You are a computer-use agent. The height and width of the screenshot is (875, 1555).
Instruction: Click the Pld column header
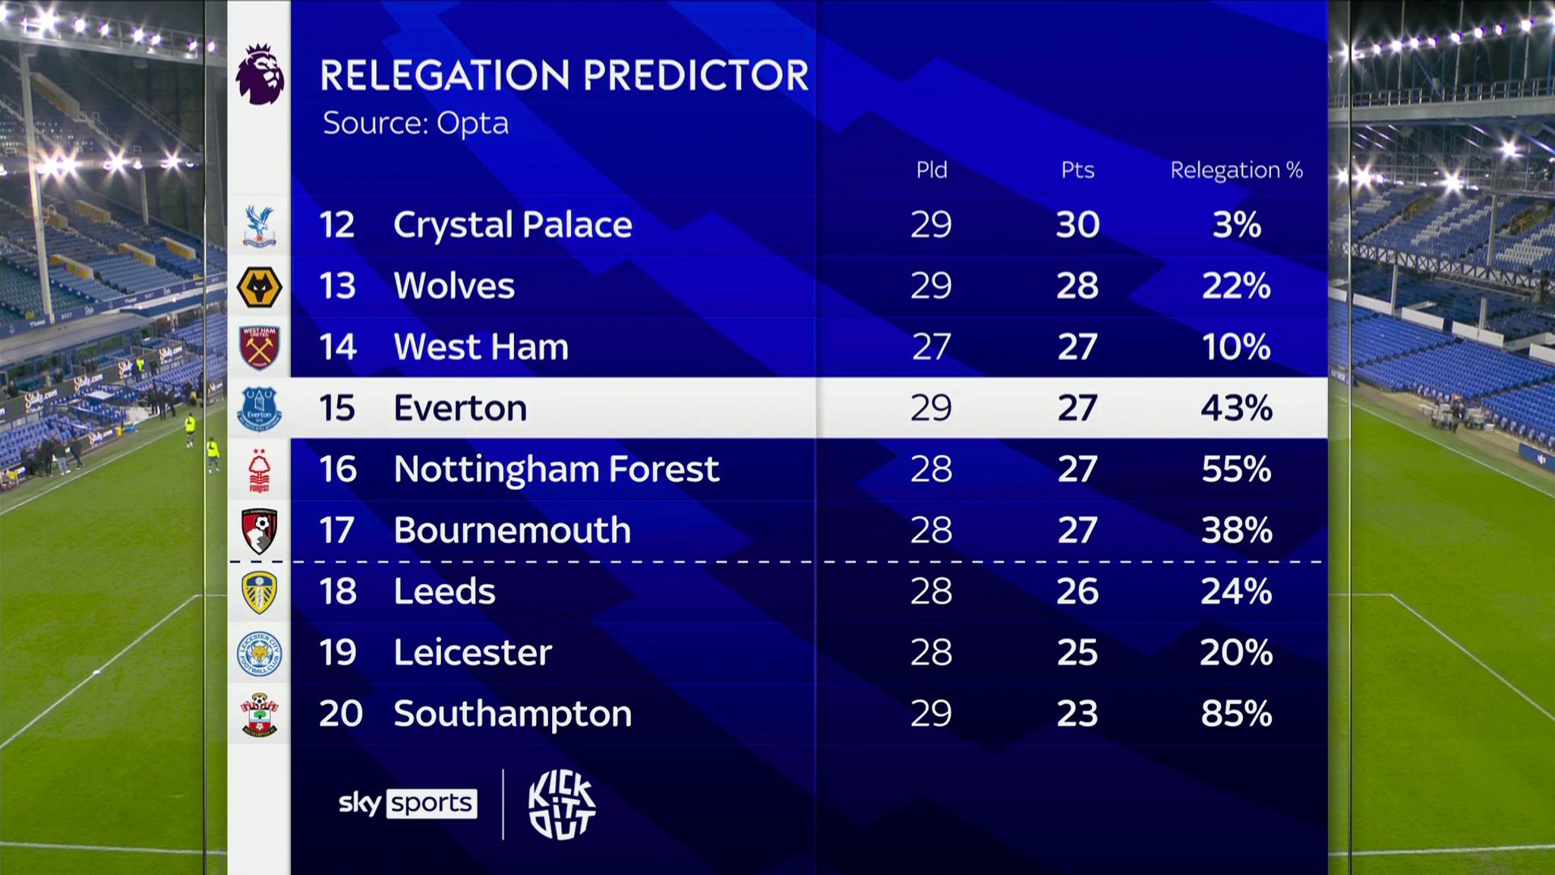point(932,170)
